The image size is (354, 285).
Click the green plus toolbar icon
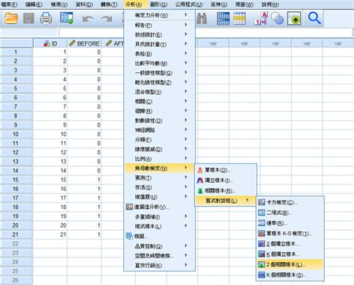pos(294,19)
